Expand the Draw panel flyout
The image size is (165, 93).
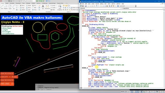[x=10, y=12]
